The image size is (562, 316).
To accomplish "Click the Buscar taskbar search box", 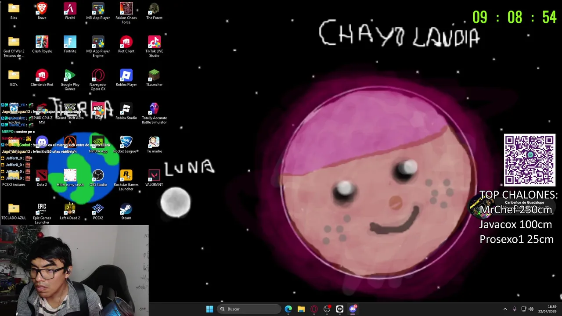I will tap(249, 309).
